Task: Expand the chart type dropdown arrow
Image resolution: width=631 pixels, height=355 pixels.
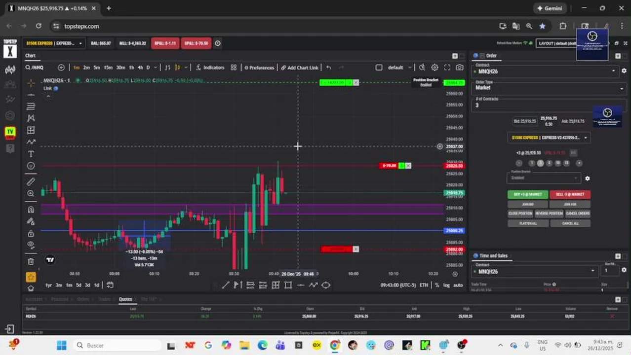Action: click(186, 68)
